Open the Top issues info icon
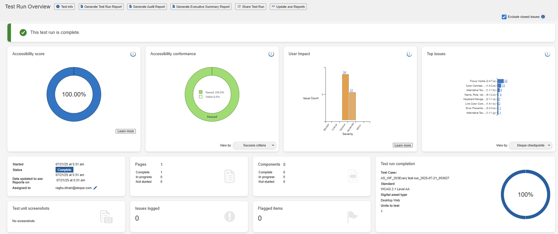This screenshot has height=234, width=558. tap(547, 54)
